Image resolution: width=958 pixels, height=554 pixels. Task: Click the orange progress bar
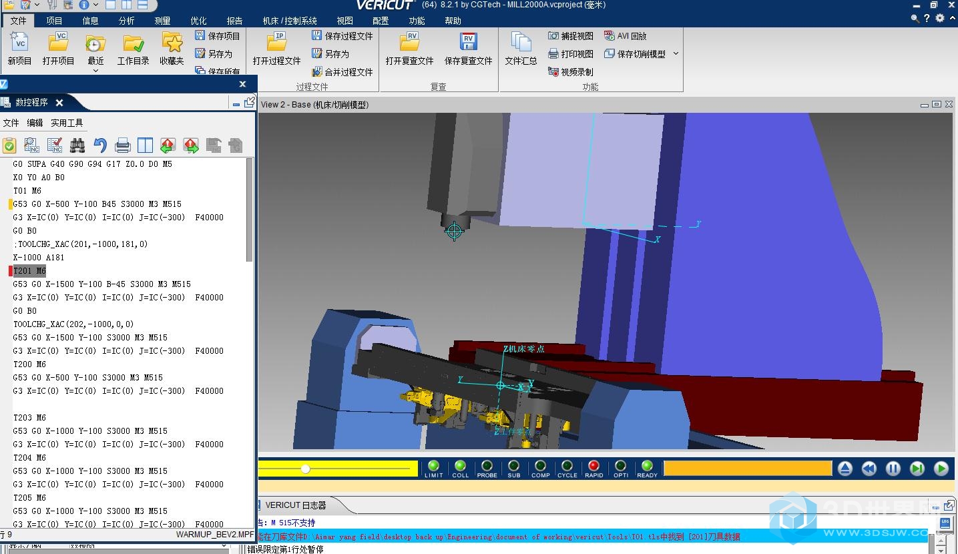click(x=748, y=469)
